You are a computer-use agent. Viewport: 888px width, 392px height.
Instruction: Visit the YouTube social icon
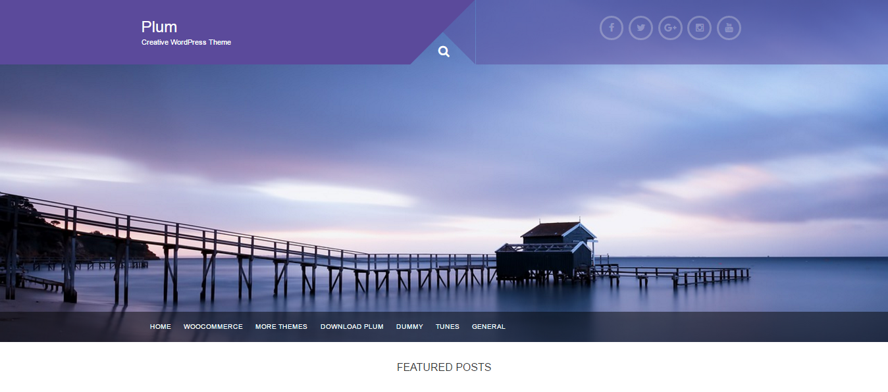[729, 28]
